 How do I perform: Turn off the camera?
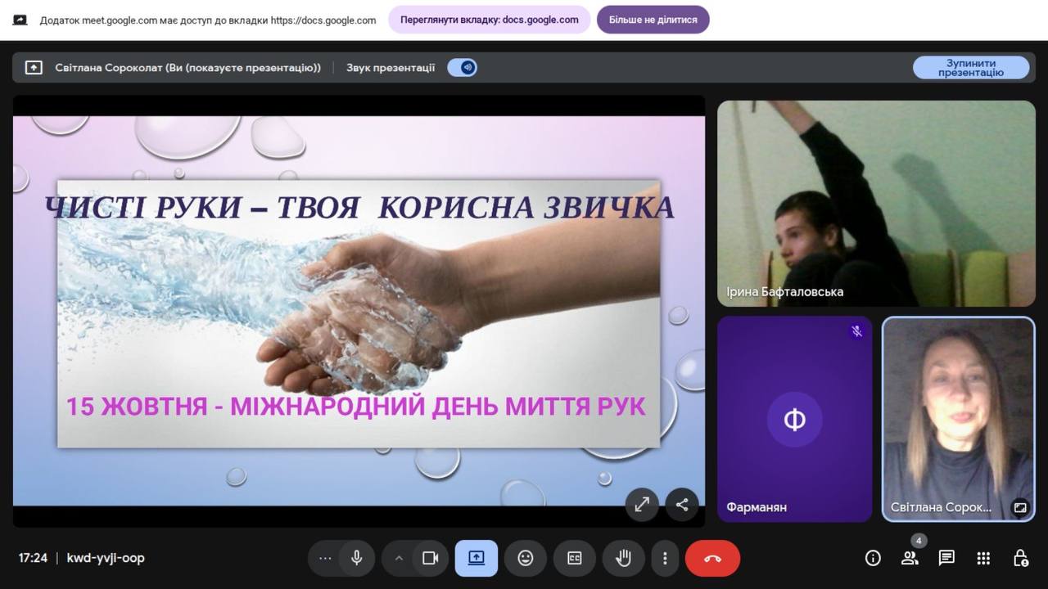tap(430, 558)
